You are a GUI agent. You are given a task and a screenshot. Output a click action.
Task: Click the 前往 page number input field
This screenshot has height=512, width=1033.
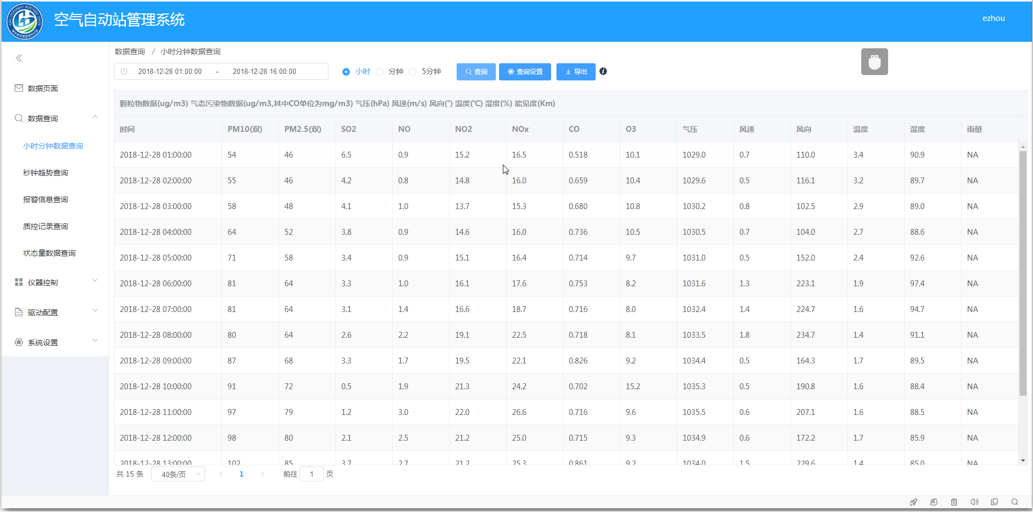[x=312, y=474]
